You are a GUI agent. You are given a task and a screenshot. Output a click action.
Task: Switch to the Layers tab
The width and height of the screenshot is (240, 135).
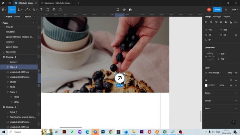point(9,16)
